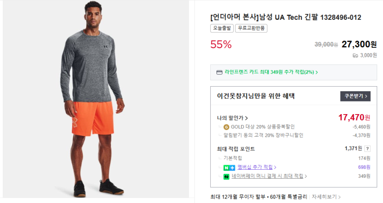Click the 55% discount rate
The image size is (383, 203).
point(221,44)
